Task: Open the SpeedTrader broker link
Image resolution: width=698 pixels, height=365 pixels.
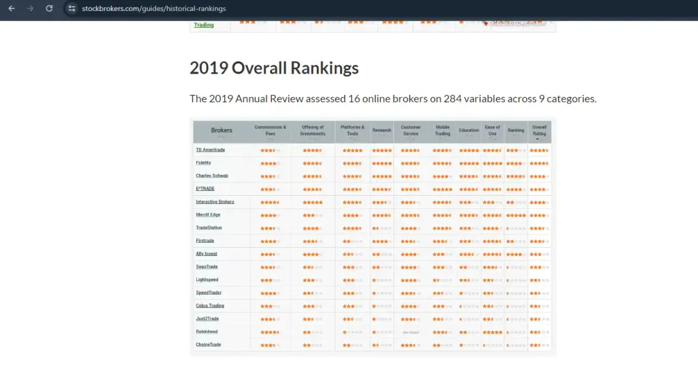Action: (x=209, y=293)
